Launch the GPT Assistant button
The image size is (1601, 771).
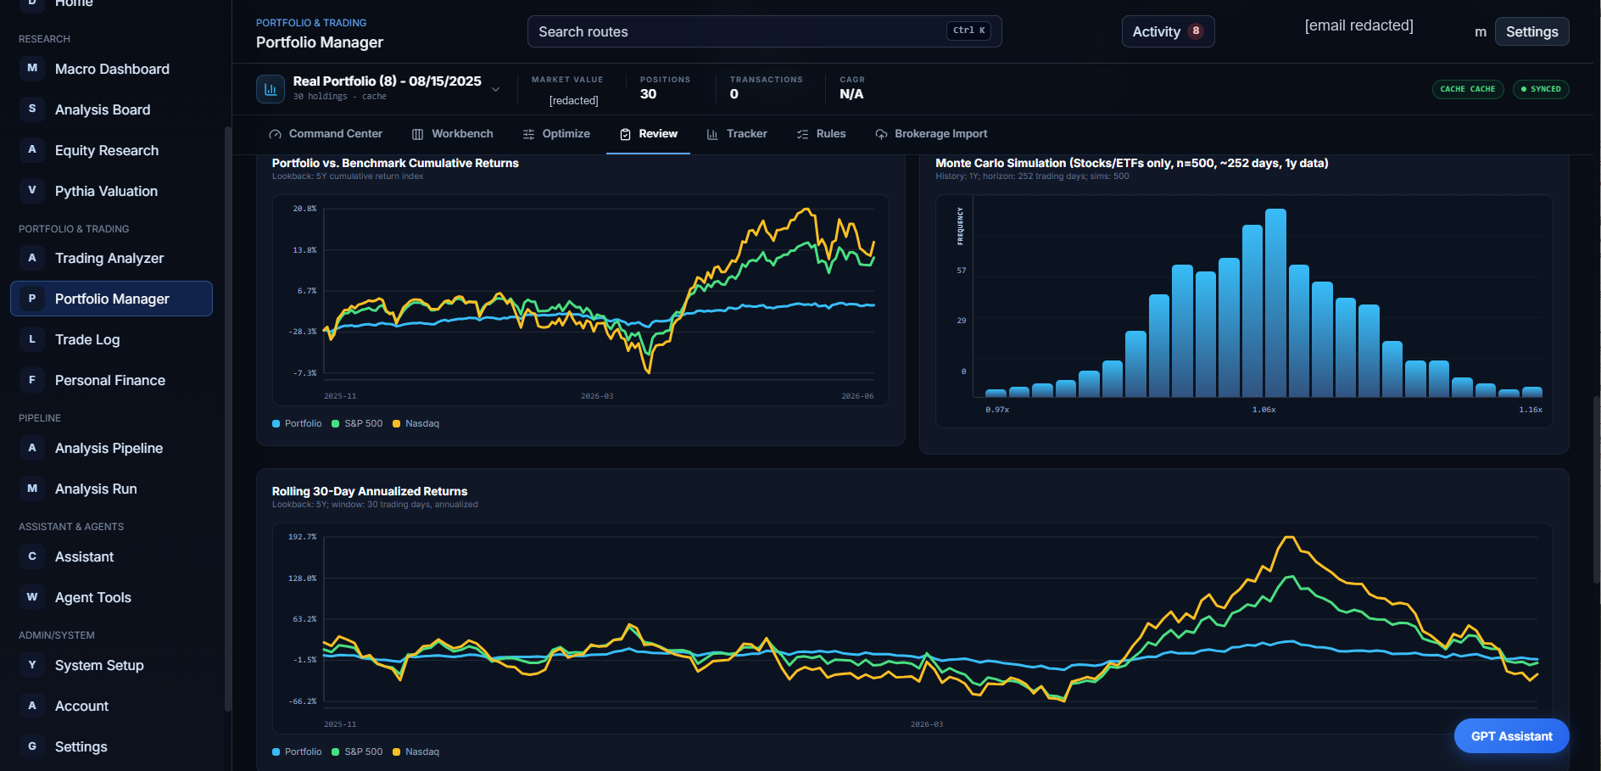click(1511, 736)
